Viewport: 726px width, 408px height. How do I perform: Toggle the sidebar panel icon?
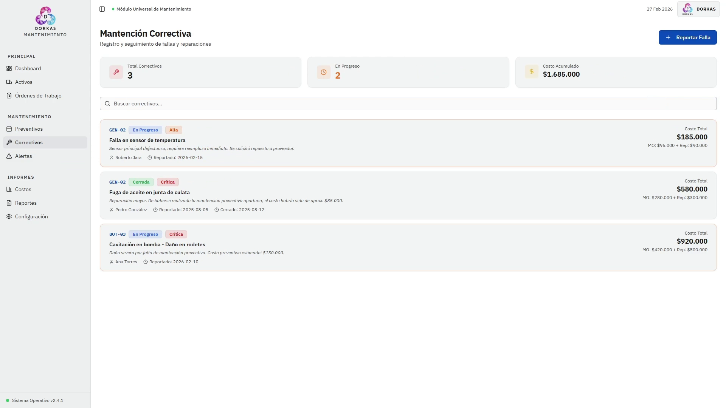pos(102,9)
